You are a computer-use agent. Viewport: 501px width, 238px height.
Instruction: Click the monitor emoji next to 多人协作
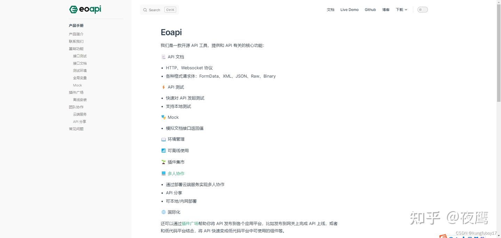click(x=164, y=173)
